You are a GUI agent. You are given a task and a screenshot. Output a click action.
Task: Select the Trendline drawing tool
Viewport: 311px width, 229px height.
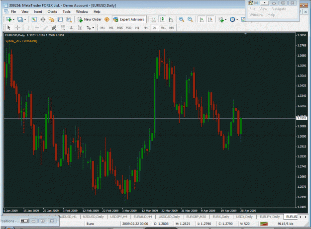click(45, 28)
